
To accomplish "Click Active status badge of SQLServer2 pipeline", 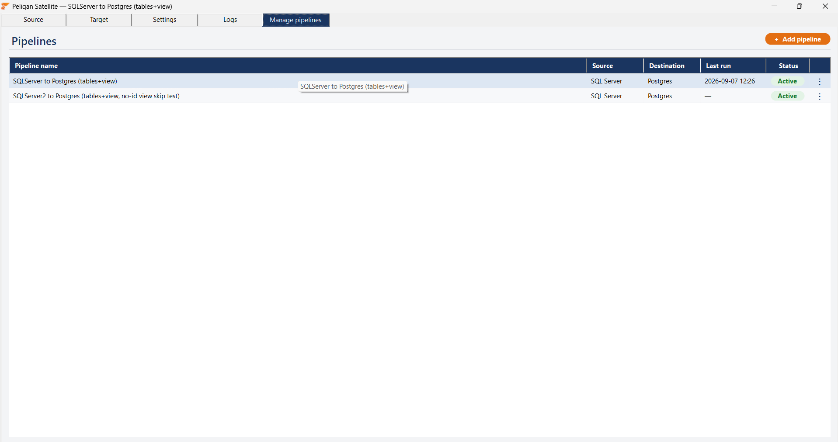I will [787, 96].
